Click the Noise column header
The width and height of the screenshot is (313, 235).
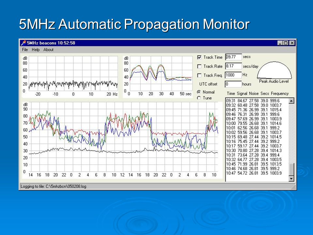point(254,94)
